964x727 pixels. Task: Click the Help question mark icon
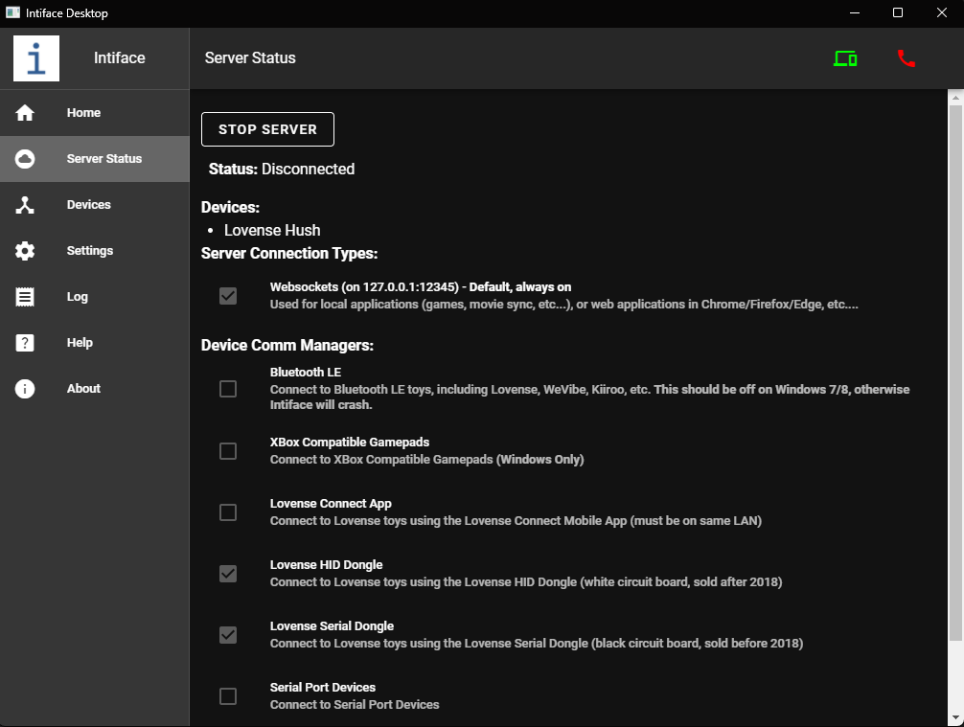click(25, 343)
